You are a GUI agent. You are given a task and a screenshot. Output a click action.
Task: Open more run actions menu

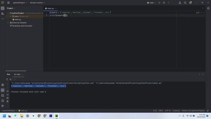pos(168,3)
